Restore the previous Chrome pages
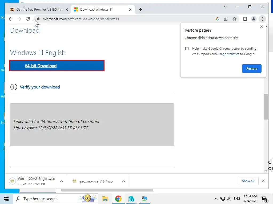Viewport: 273px width, 204px height. tap(252, 68)
